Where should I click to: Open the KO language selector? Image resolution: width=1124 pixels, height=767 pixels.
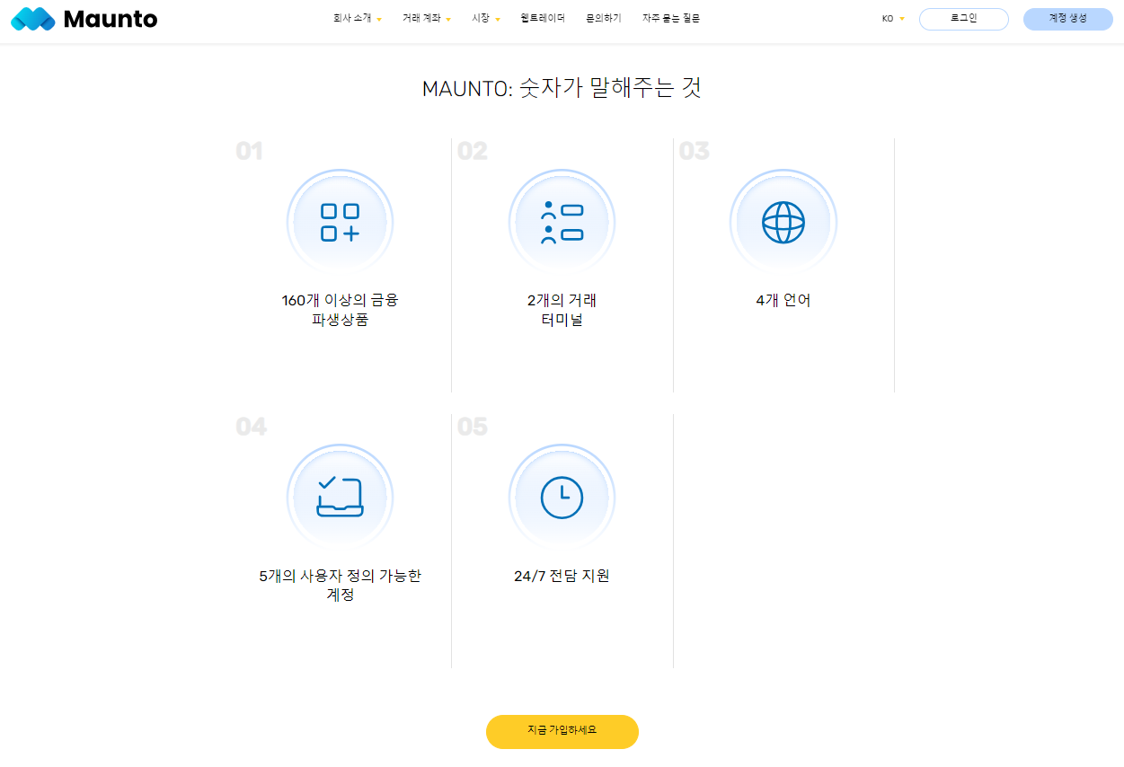point(893,19)
